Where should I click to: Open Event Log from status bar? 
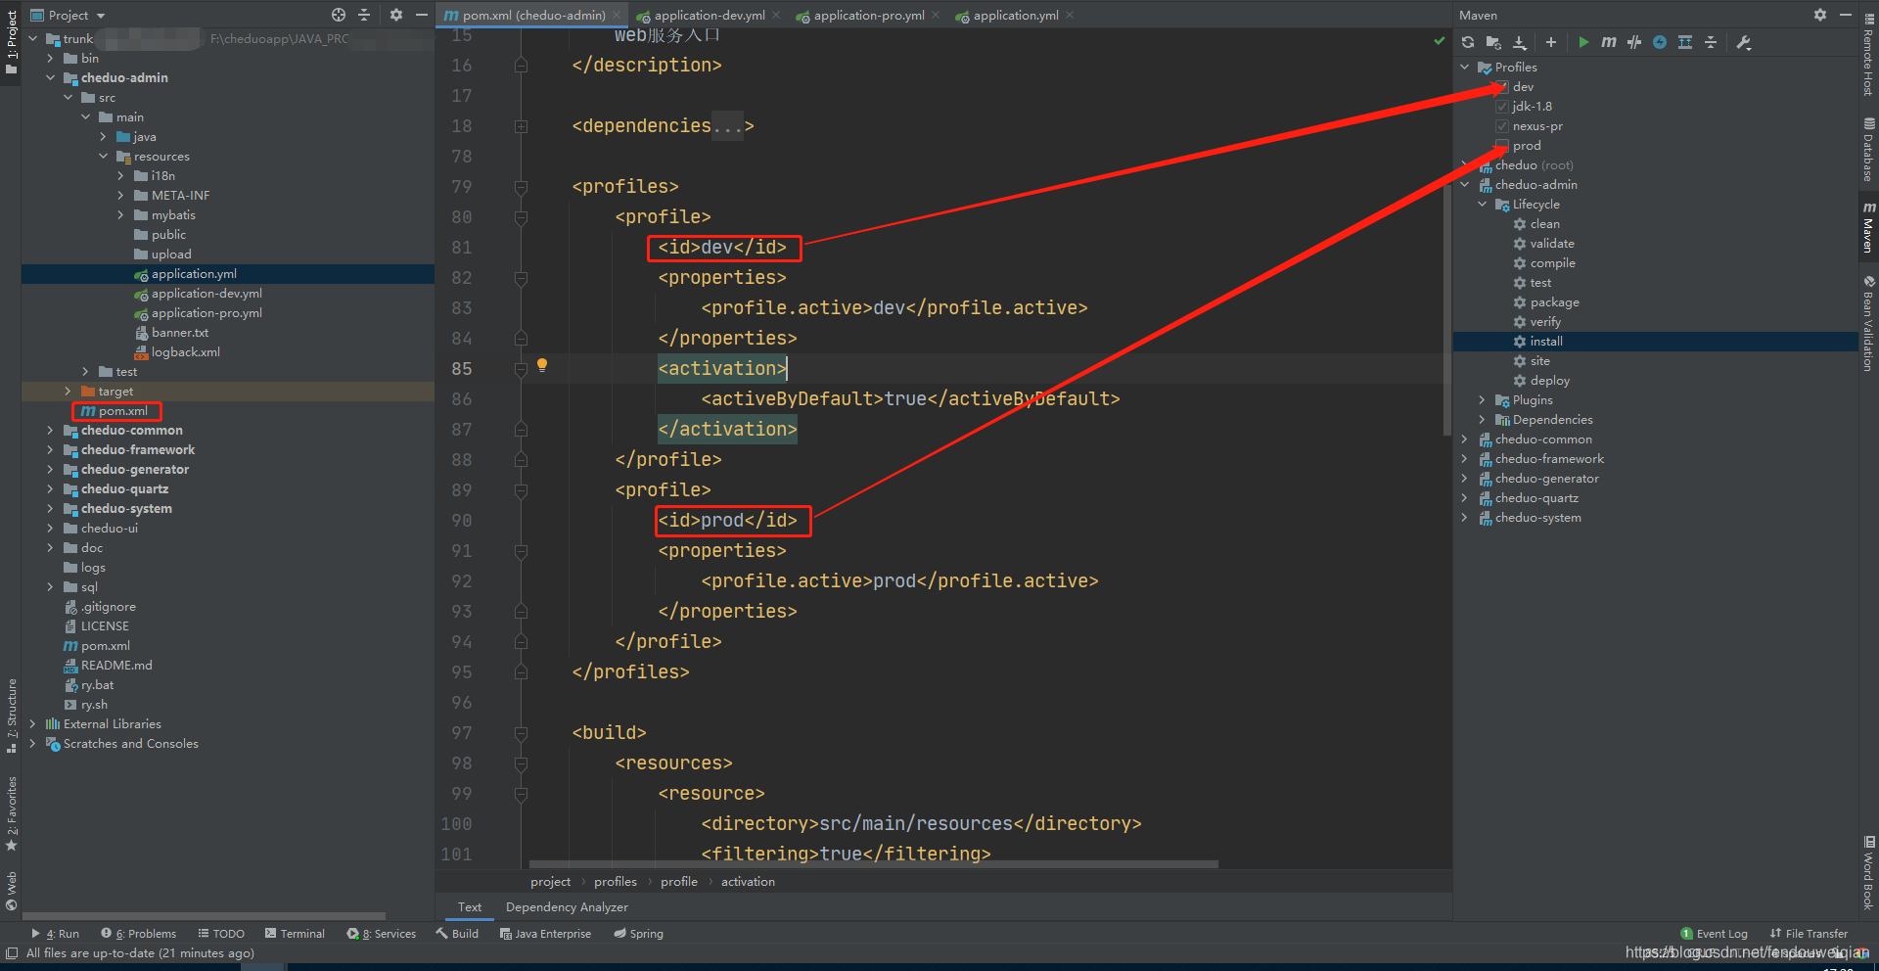[x=1714, y=934]
